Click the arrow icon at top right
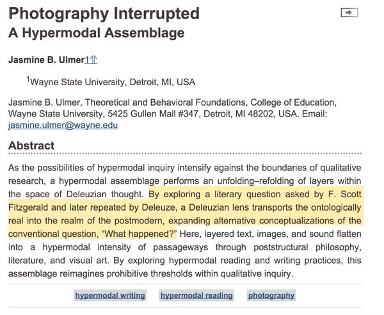Screen dimensions: 384x315 pyautogui.click(x=349, y=13)
